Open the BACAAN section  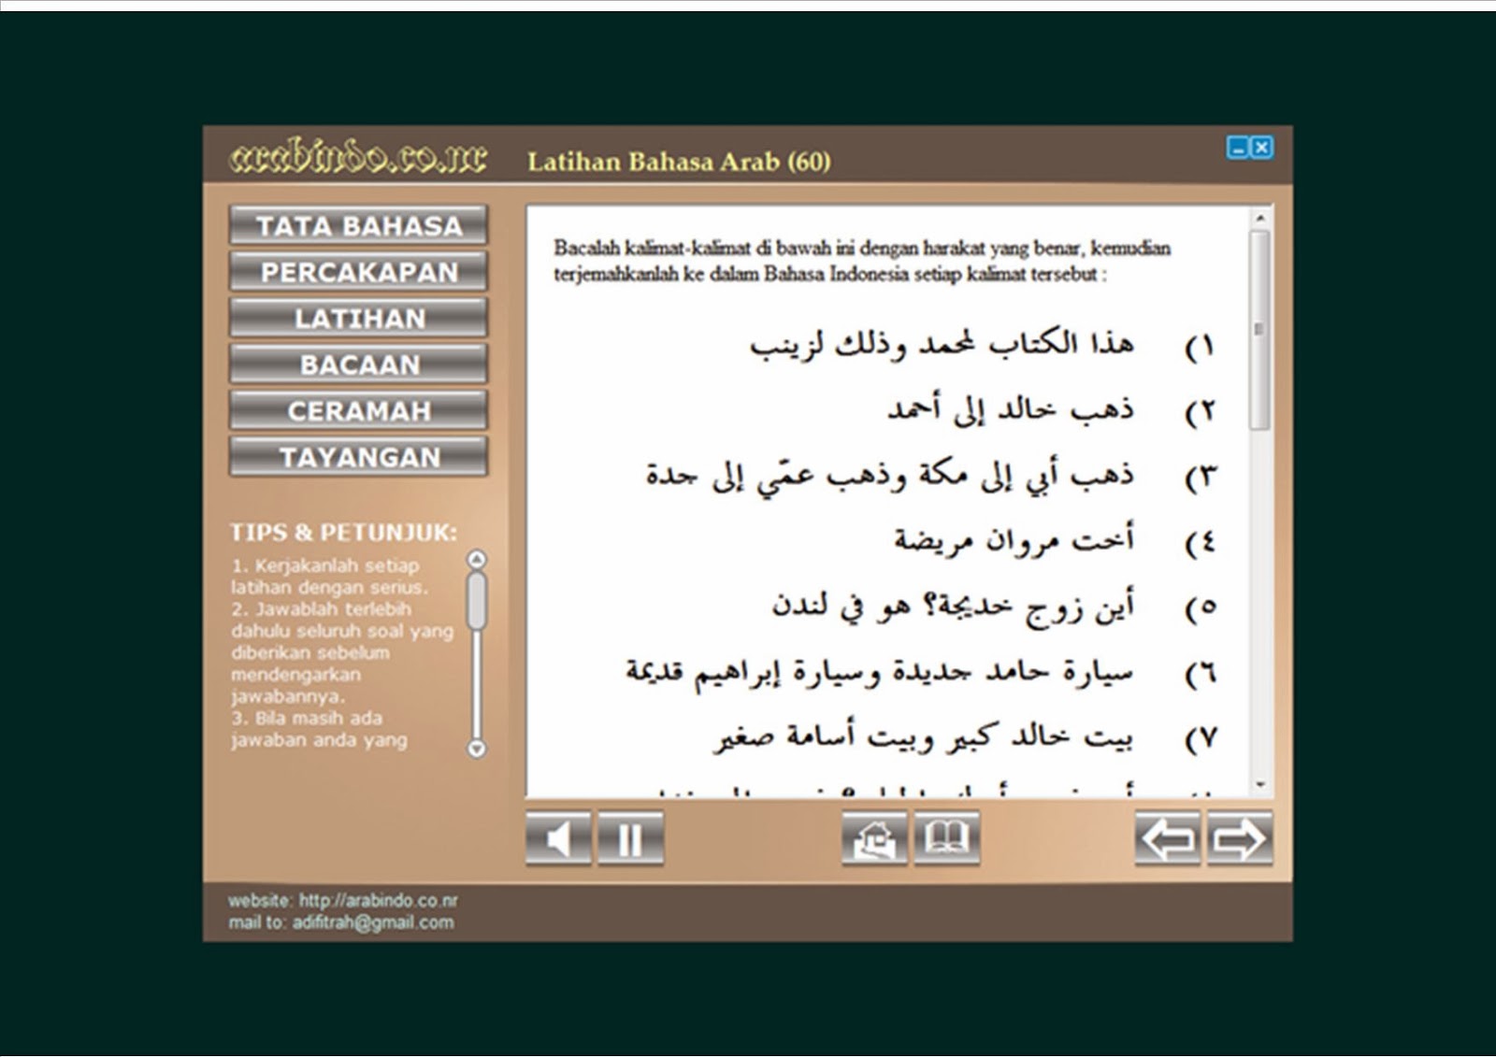pos(359,364)
